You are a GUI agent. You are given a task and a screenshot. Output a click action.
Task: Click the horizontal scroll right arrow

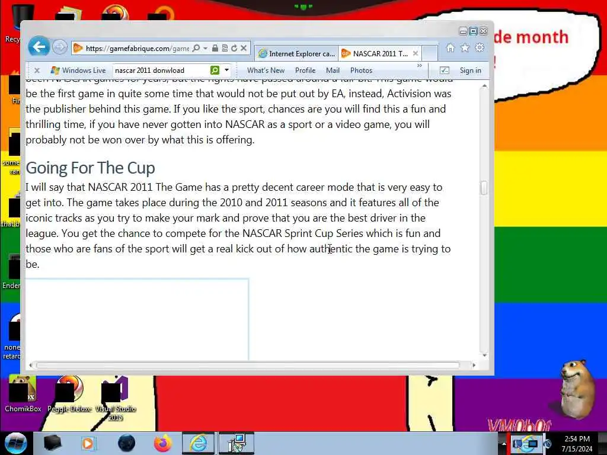(474, 365)
